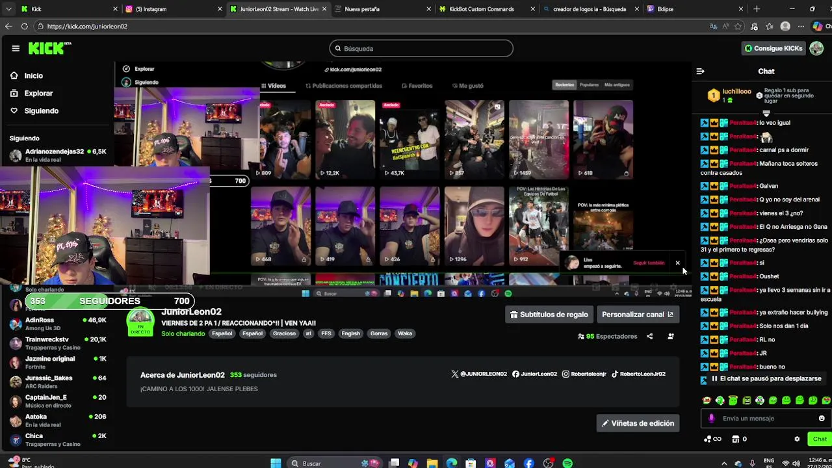
Task: Click El chat se pausó para desplazarse
Action: pos(766,378)
